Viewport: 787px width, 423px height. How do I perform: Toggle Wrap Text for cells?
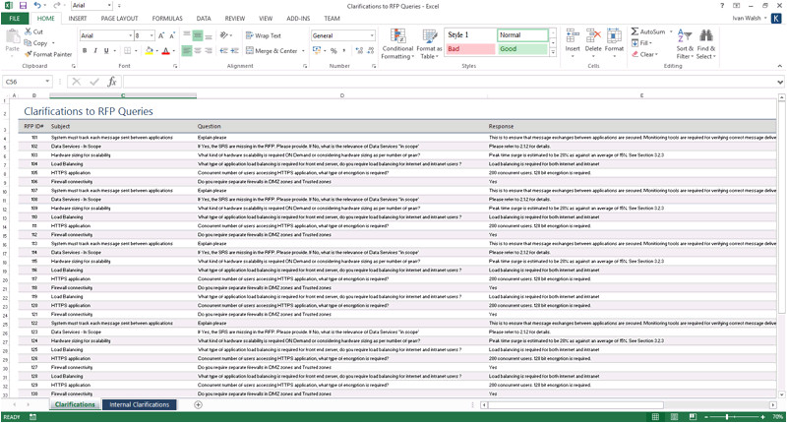(x=262, y=35)
